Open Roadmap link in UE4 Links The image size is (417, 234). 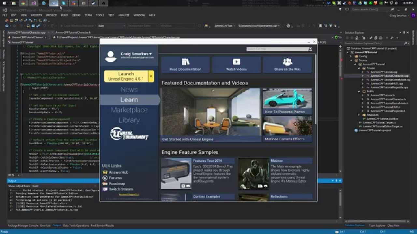117,184
